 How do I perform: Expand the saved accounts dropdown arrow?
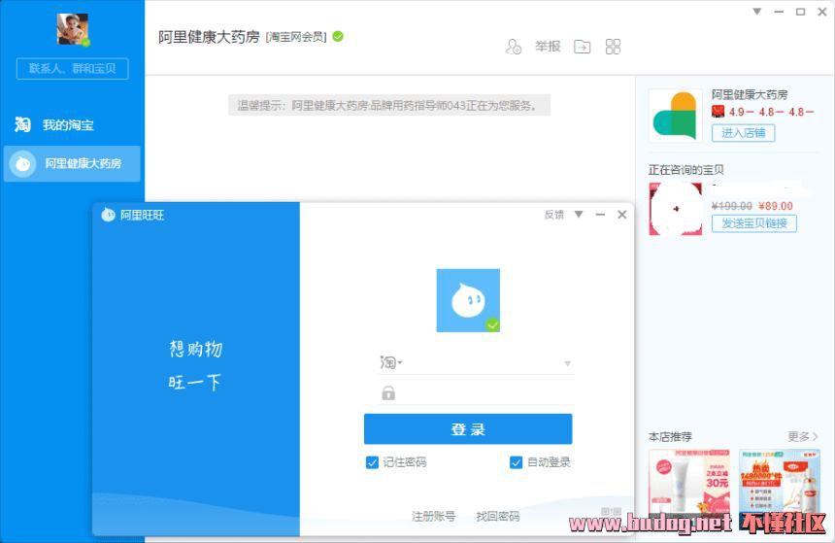(568, 363)
